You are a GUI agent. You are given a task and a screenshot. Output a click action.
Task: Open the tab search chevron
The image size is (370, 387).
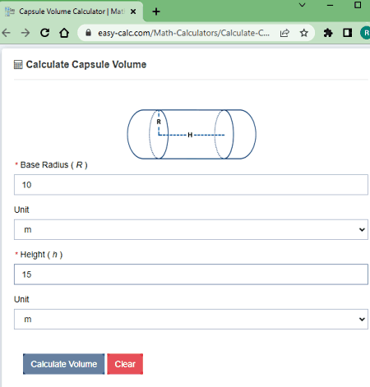pyautogui.click(x=302, y=5)
